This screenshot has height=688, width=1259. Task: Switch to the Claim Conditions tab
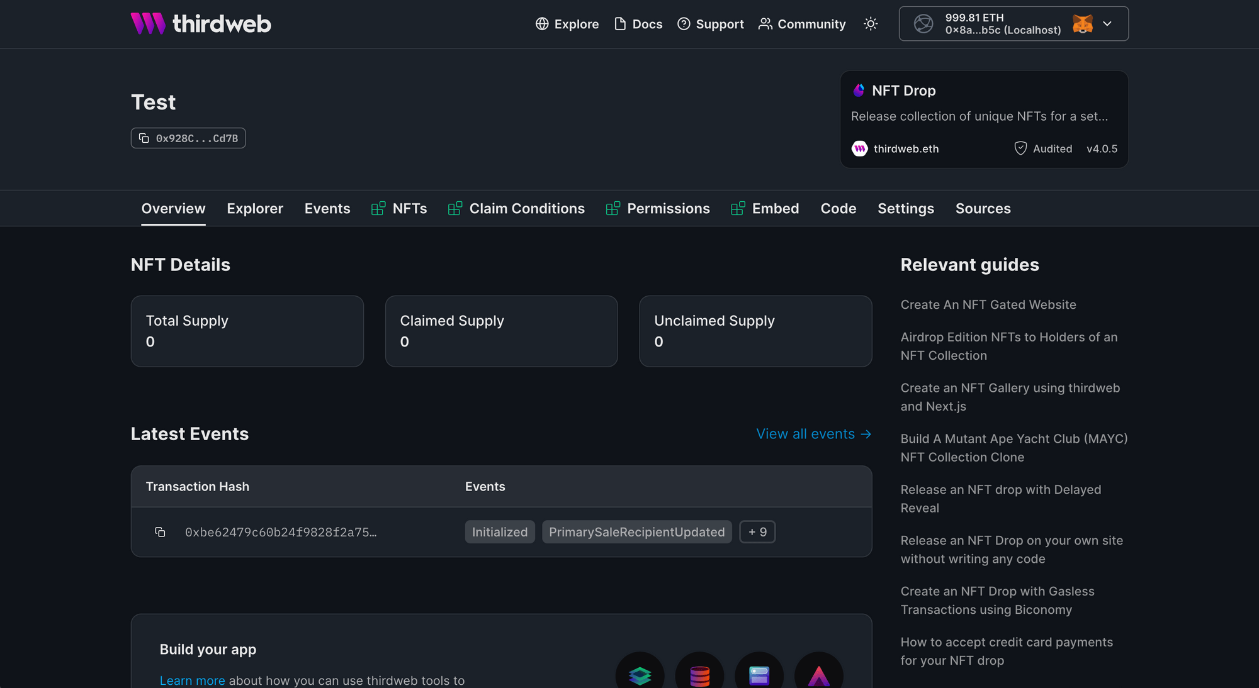pyautogui.click(x=526, y=208)
